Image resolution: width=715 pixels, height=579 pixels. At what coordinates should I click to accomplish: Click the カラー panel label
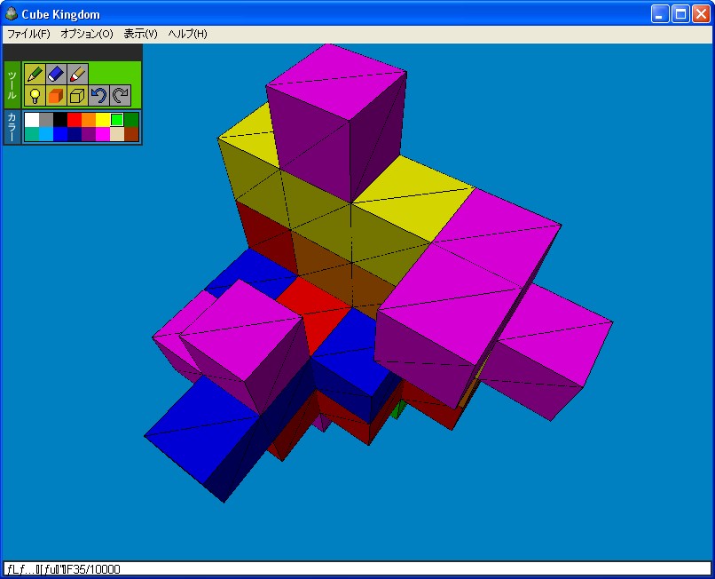click(12, 127)
